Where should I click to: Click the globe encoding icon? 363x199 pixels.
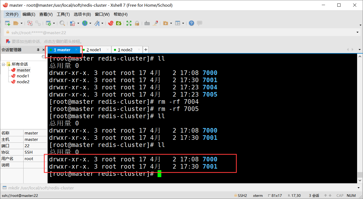pyautogui.click(x=85, y=23)
